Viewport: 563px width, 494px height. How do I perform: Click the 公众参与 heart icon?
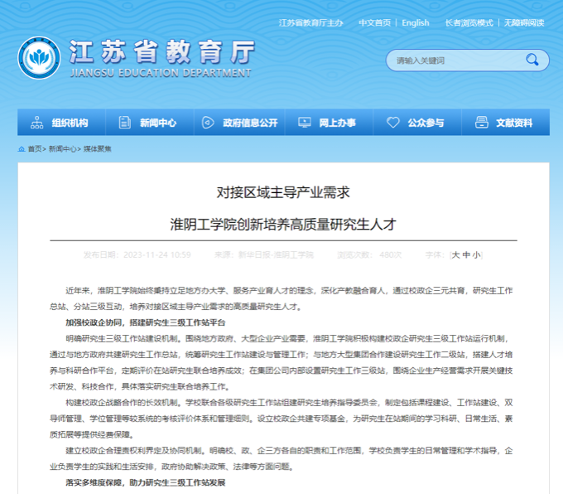click(393, 123)
